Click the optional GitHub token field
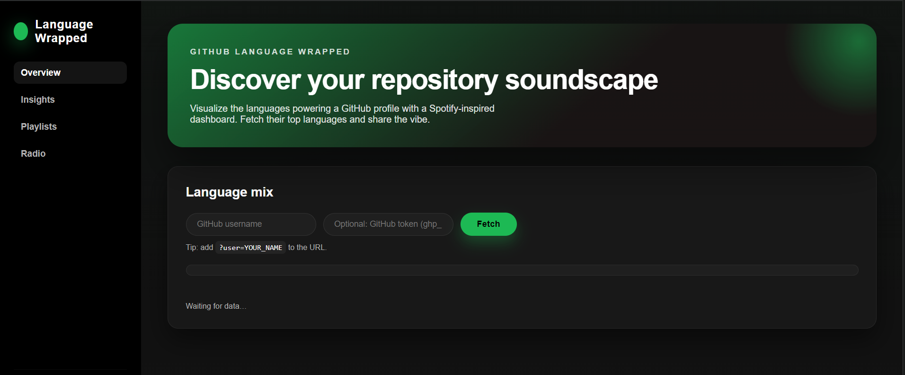Screen dimensions: 905x375 (x=388, y=224)
